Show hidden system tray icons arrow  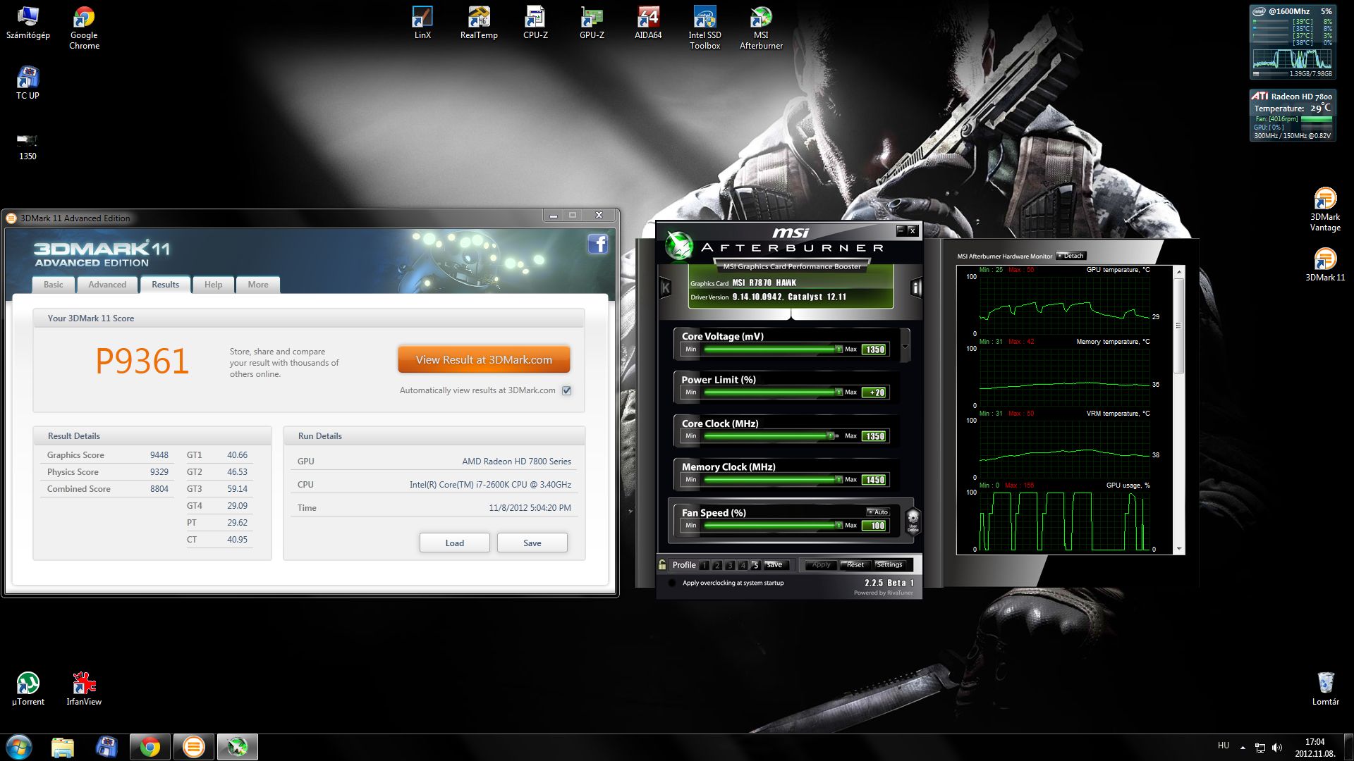tap(1243, 748)
